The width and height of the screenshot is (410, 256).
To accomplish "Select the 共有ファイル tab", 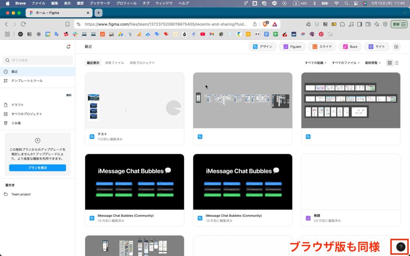I will pos(115,63).
